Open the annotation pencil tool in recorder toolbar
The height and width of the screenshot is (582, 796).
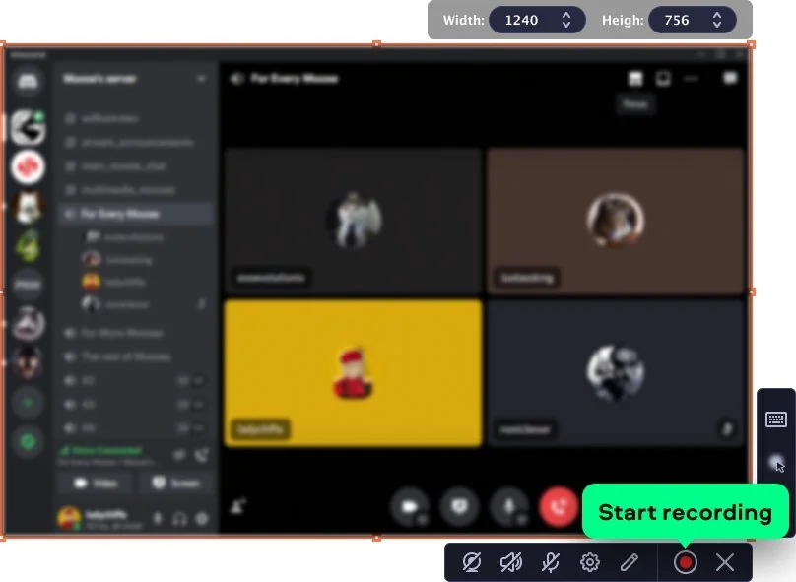point(629,562)
